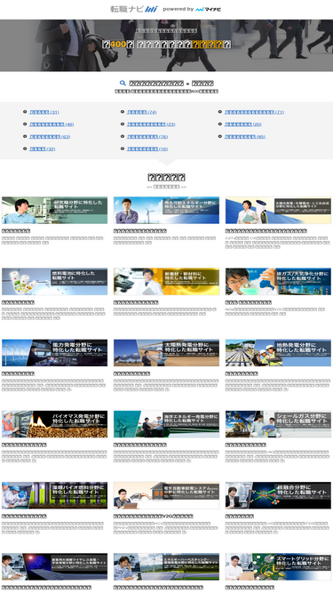Click the title link under the 燃料電池 banner
The width and height of the screenshot is (333, 593).
tap(18, 302)
